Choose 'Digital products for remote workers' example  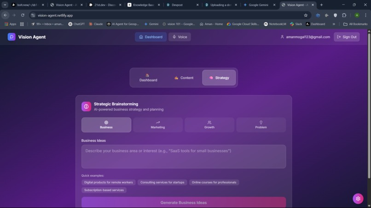tap(108, 182)
